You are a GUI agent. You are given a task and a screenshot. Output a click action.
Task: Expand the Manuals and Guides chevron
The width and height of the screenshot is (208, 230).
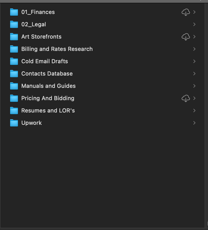[x=194, y=86]
